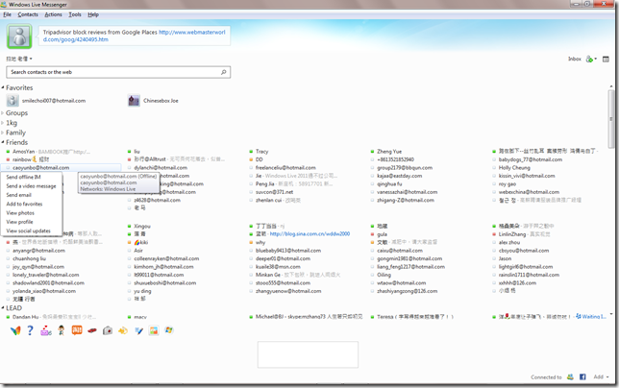Click the Windows flag icon in bottom toolbar

pyautogui.click(x=169, y=330)
